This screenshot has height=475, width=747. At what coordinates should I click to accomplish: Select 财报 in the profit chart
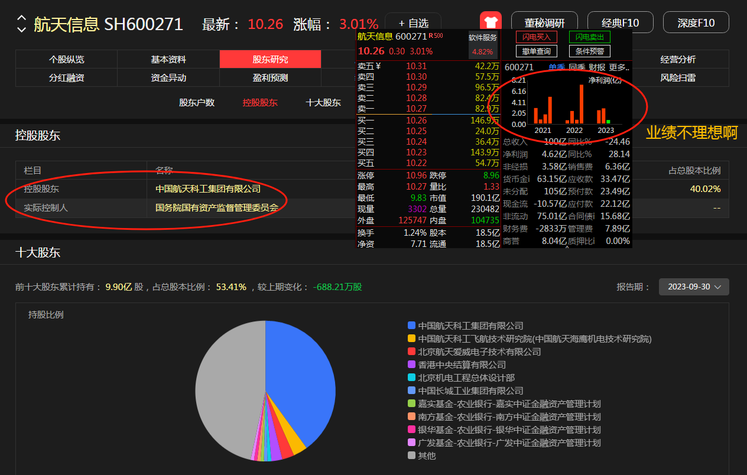(597, 67)
